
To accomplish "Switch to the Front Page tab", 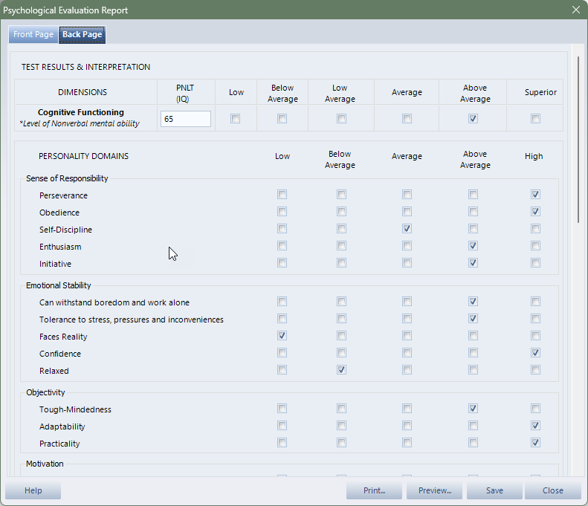I will (x=33, y=35).
